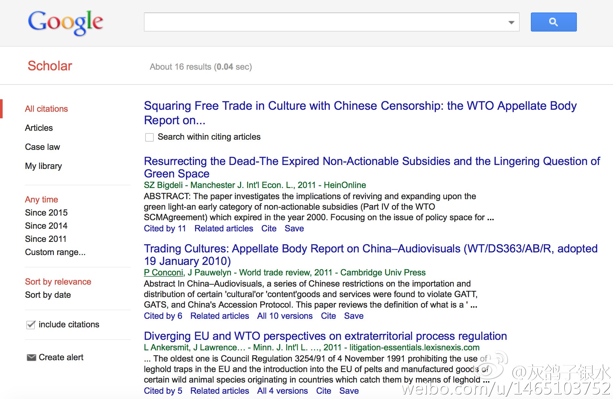Image resolution: width=613 pixels, height=399 pixels.
Task: Open Cited by 11 link
Action: click(165, 228)
